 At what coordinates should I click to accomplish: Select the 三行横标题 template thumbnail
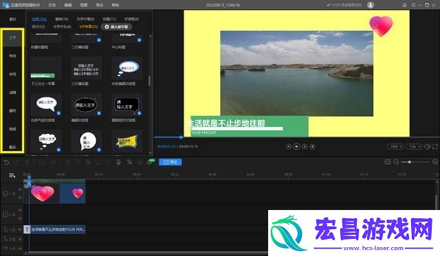(x=87, y=68)
